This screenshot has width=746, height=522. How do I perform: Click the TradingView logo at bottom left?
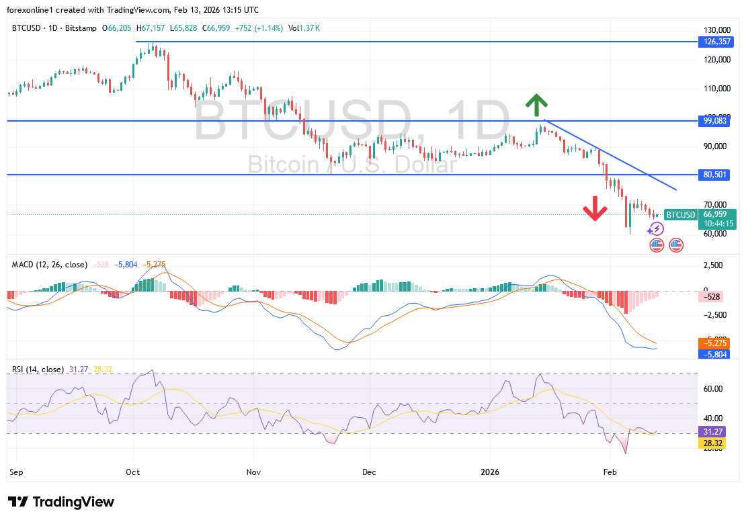61,502
